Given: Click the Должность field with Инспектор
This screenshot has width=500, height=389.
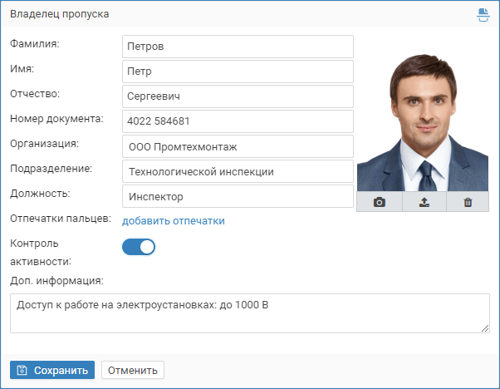Looking at the screenshot, I should point(237,196).
